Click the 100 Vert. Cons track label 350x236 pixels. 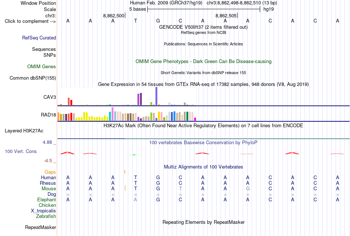[21, 151]
